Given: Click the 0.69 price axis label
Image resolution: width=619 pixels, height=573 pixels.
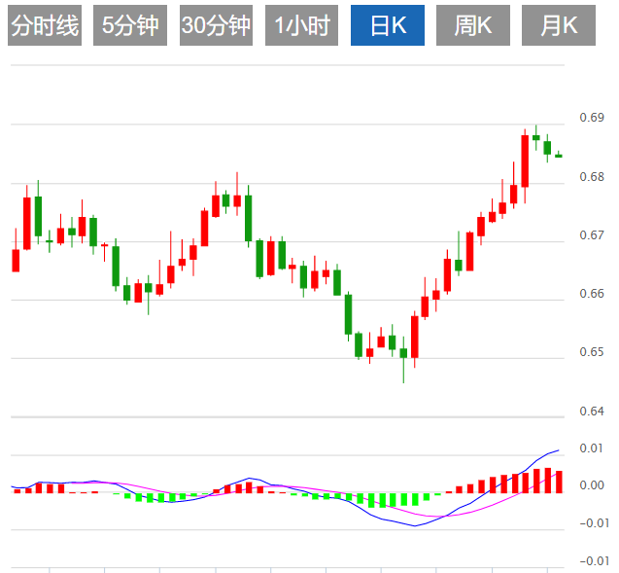Looking at the screenshot, I should pyautogui.click(x=592, y=118).
